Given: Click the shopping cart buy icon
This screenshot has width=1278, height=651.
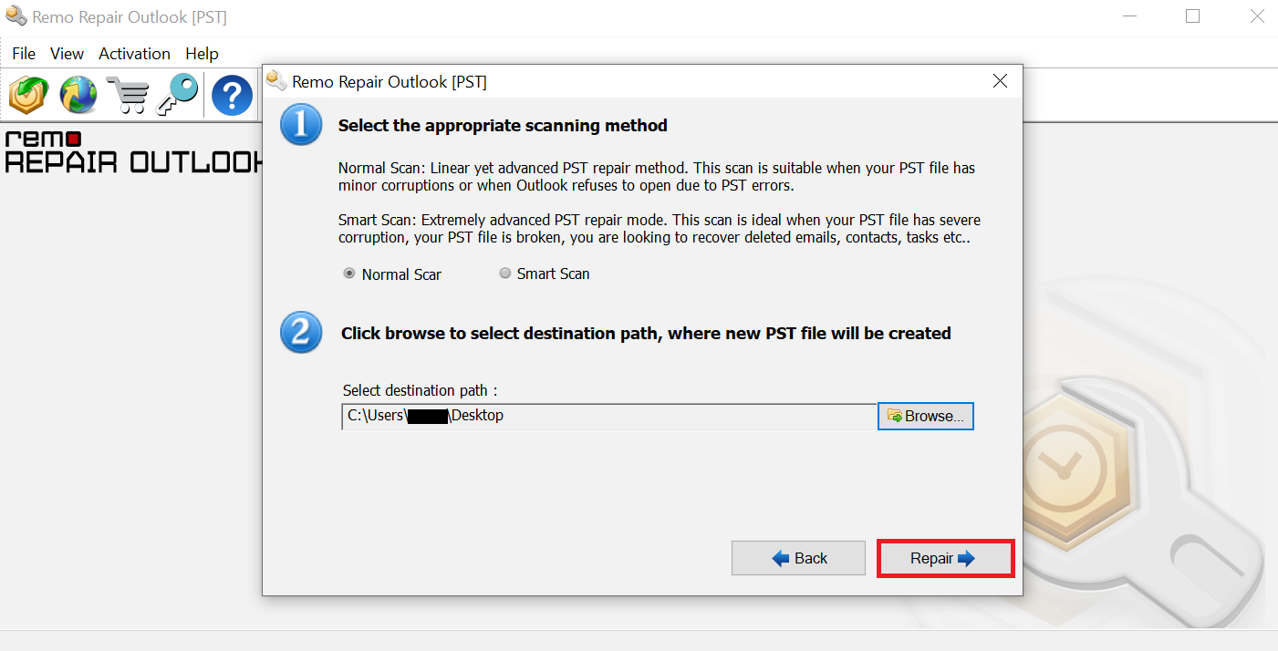Looking at the screenshot, I should coord(127,95).
